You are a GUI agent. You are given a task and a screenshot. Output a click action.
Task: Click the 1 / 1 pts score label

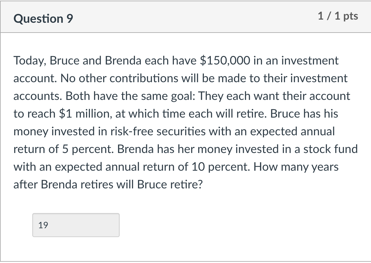click(x=338, y=16)
